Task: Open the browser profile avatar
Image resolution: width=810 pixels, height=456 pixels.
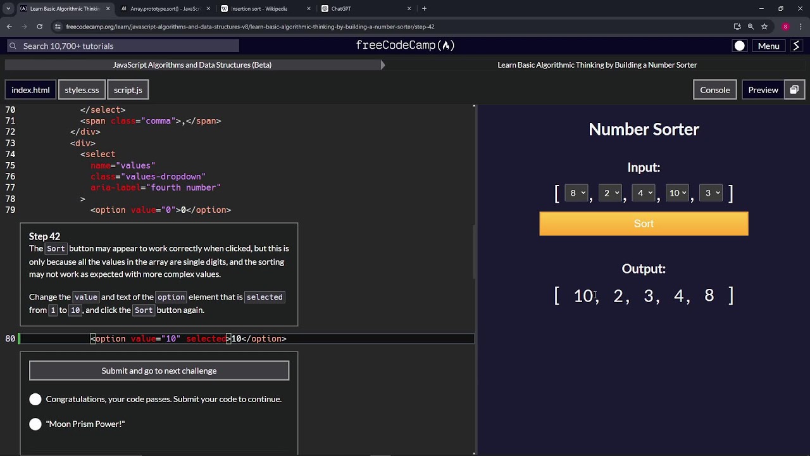Action: click(785, 27)
